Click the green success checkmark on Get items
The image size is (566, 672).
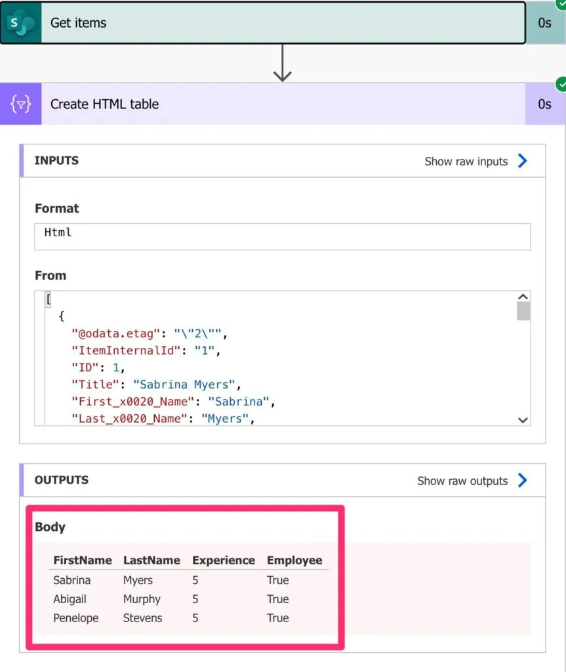(561, 3)
